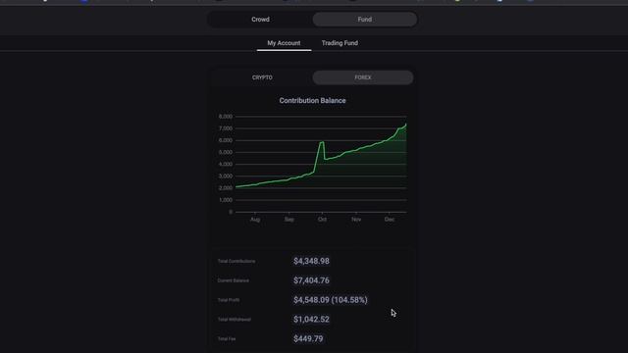Viewport: 628px width, 353px height.
Task: Click the Dec x-axis label
Action: click(x=390, y=220)
